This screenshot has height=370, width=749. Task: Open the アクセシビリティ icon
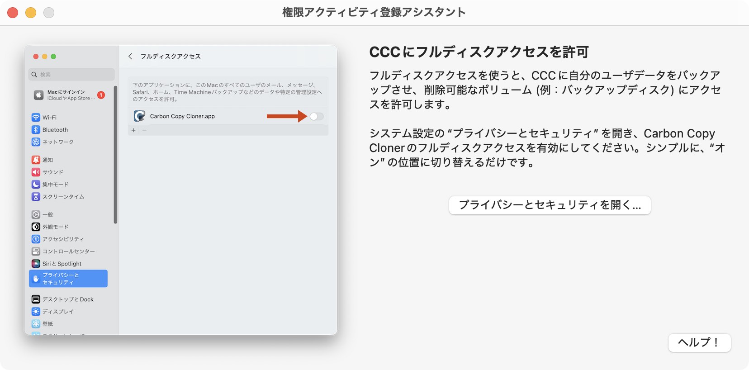point(36,239)
